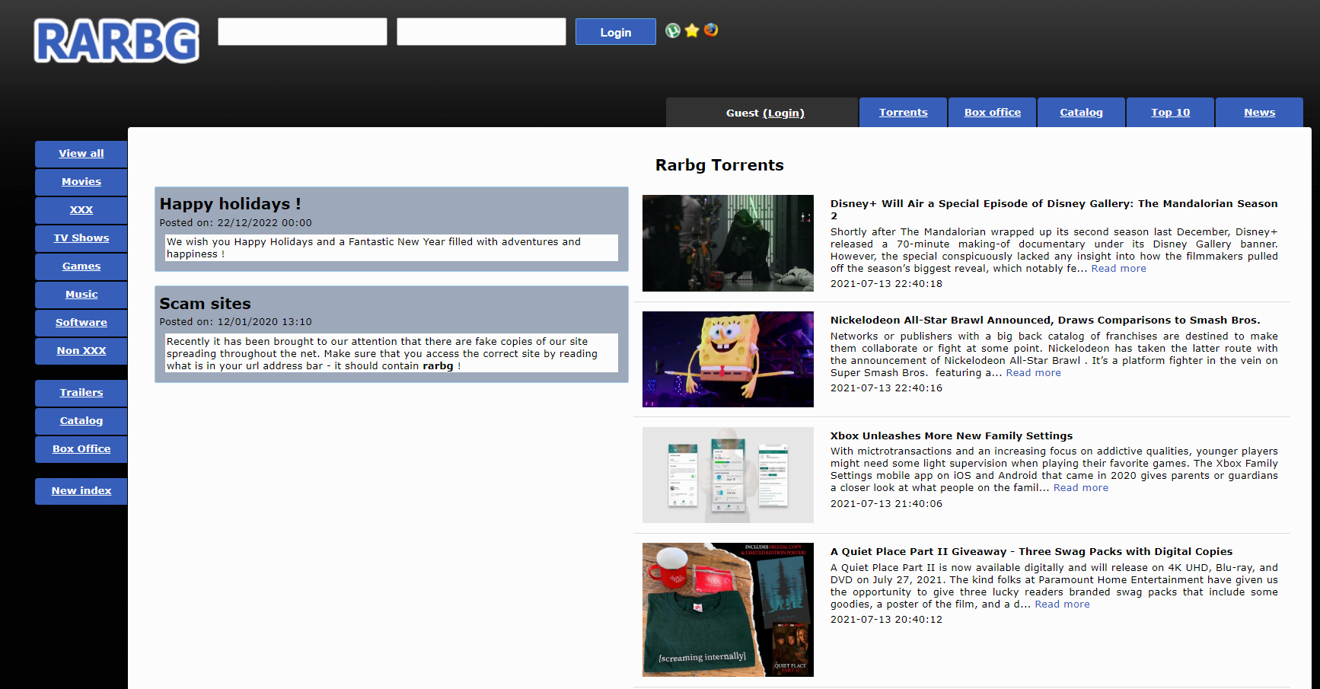Open Movies category in sidebar
Viewport: 1320px width, 689px height.
pyautogui.click(x=81, y=181)
